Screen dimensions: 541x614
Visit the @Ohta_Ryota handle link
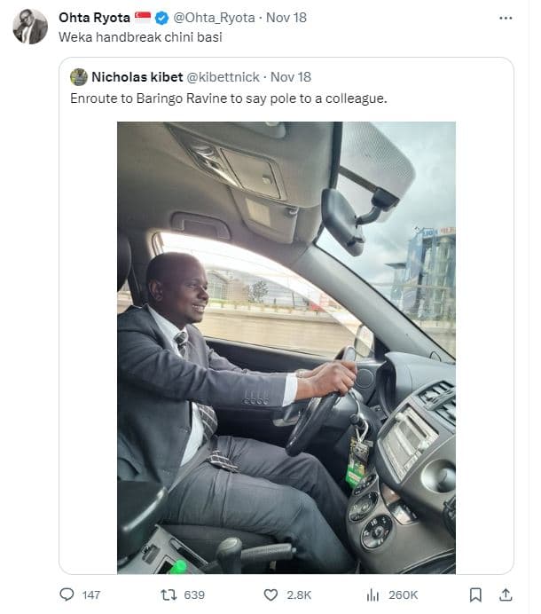point(214,18)
